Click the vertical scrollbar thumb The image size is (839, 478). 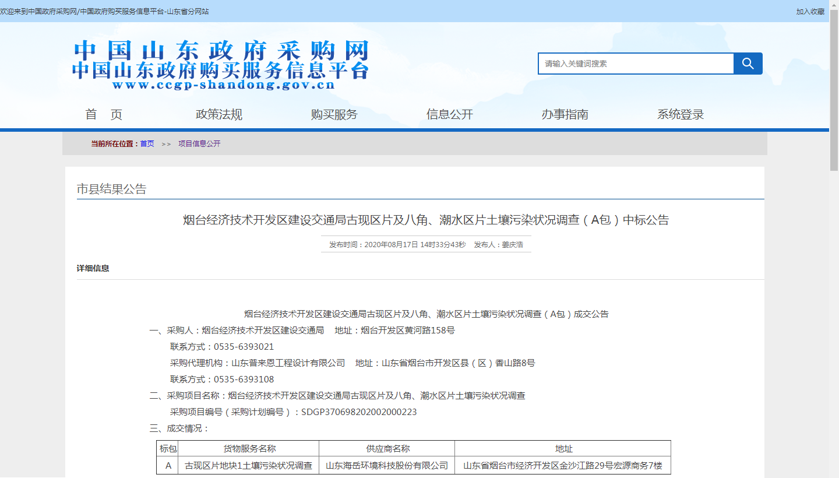[834, 87]
